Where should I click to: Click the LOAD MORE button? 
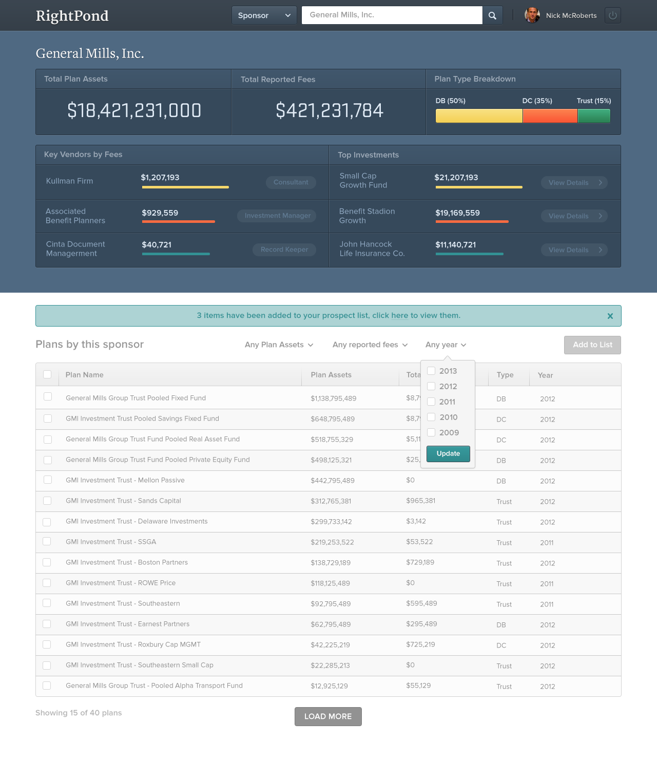328,716
